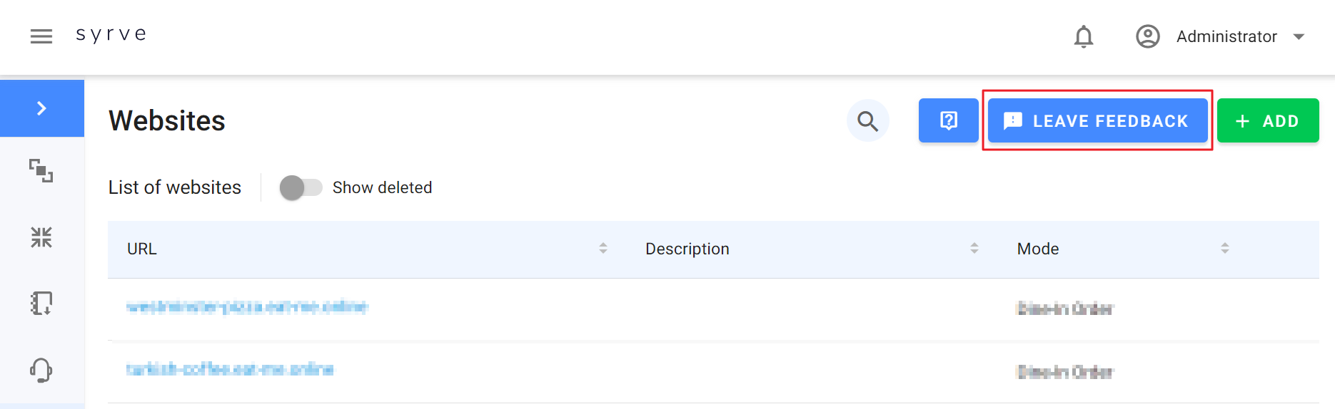Click the Administrator user avatar icon
The image size is (1335, 409).
click(x=1148, y=36)
